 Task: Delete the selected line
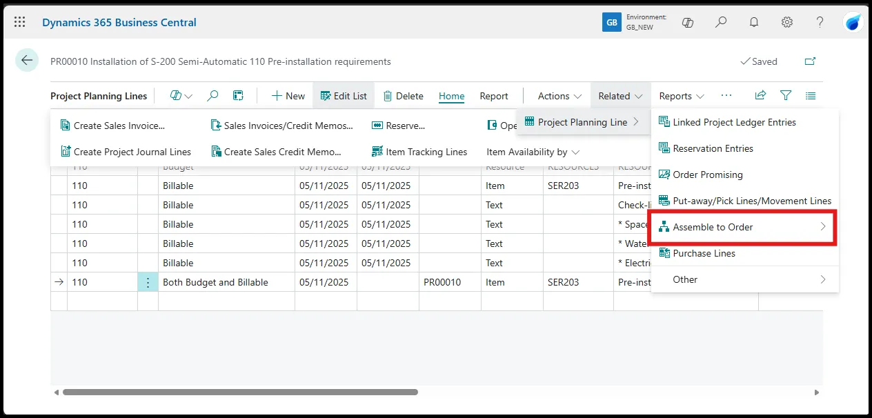(404, 96)
